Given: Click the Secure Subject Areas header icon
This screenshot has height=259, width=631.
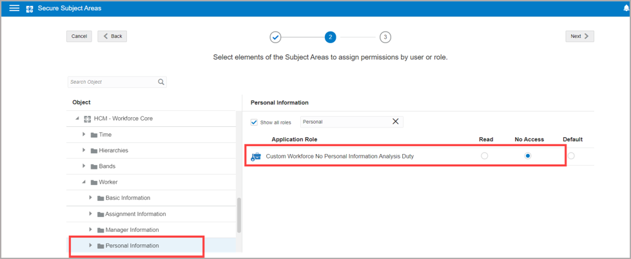Looking at the screenshot, I should point(30,9).
